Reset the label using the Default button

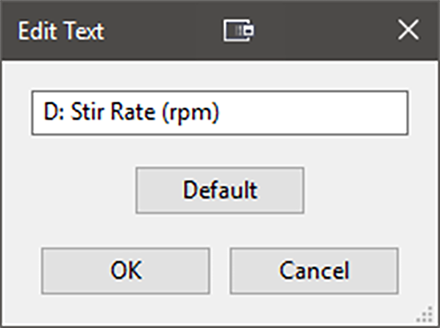point(220,190)
